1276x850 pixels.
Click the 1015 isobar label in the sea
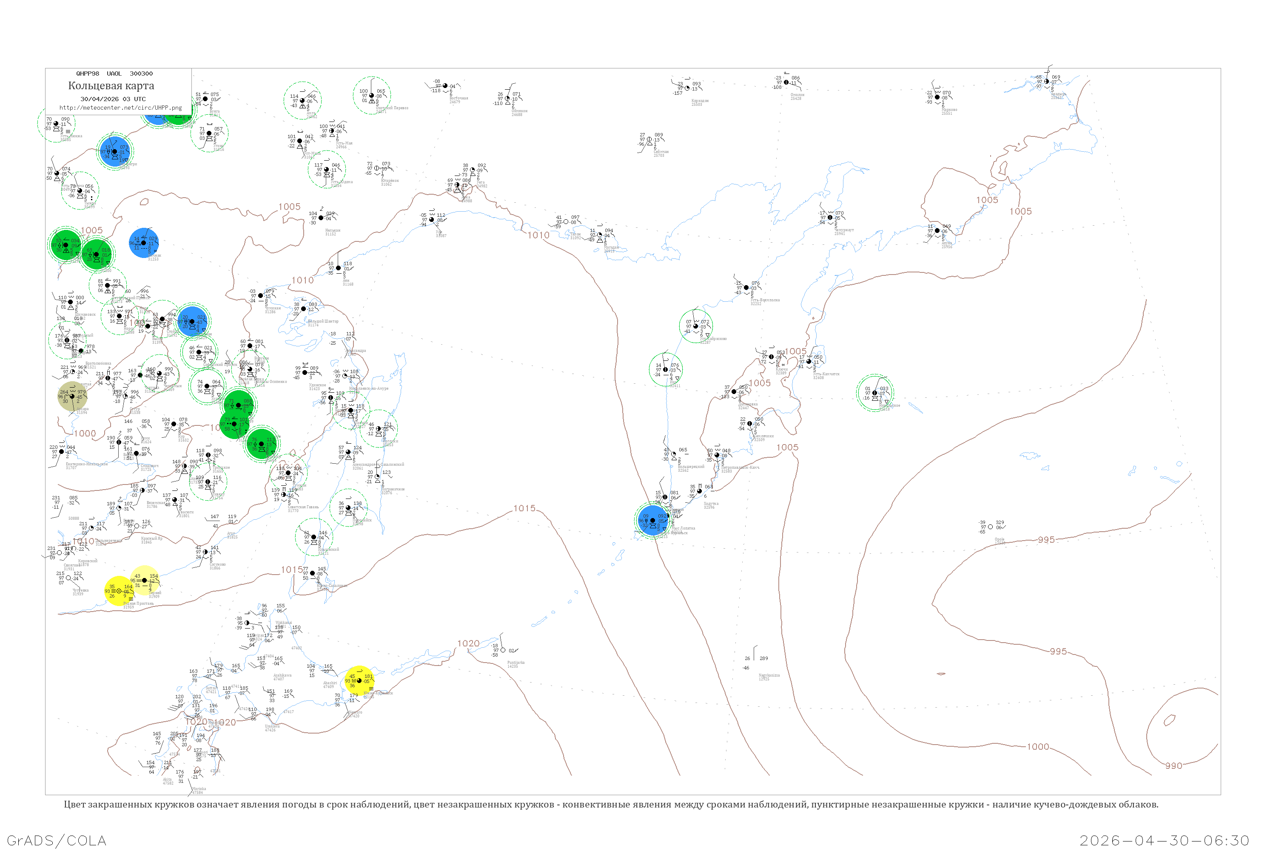(524, 508)
